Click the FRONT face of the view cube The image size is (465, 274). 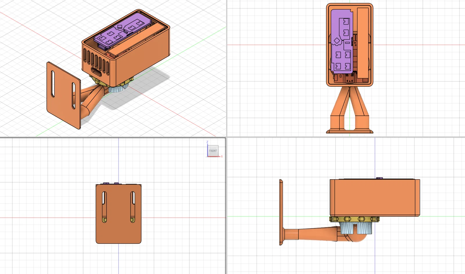213,151
